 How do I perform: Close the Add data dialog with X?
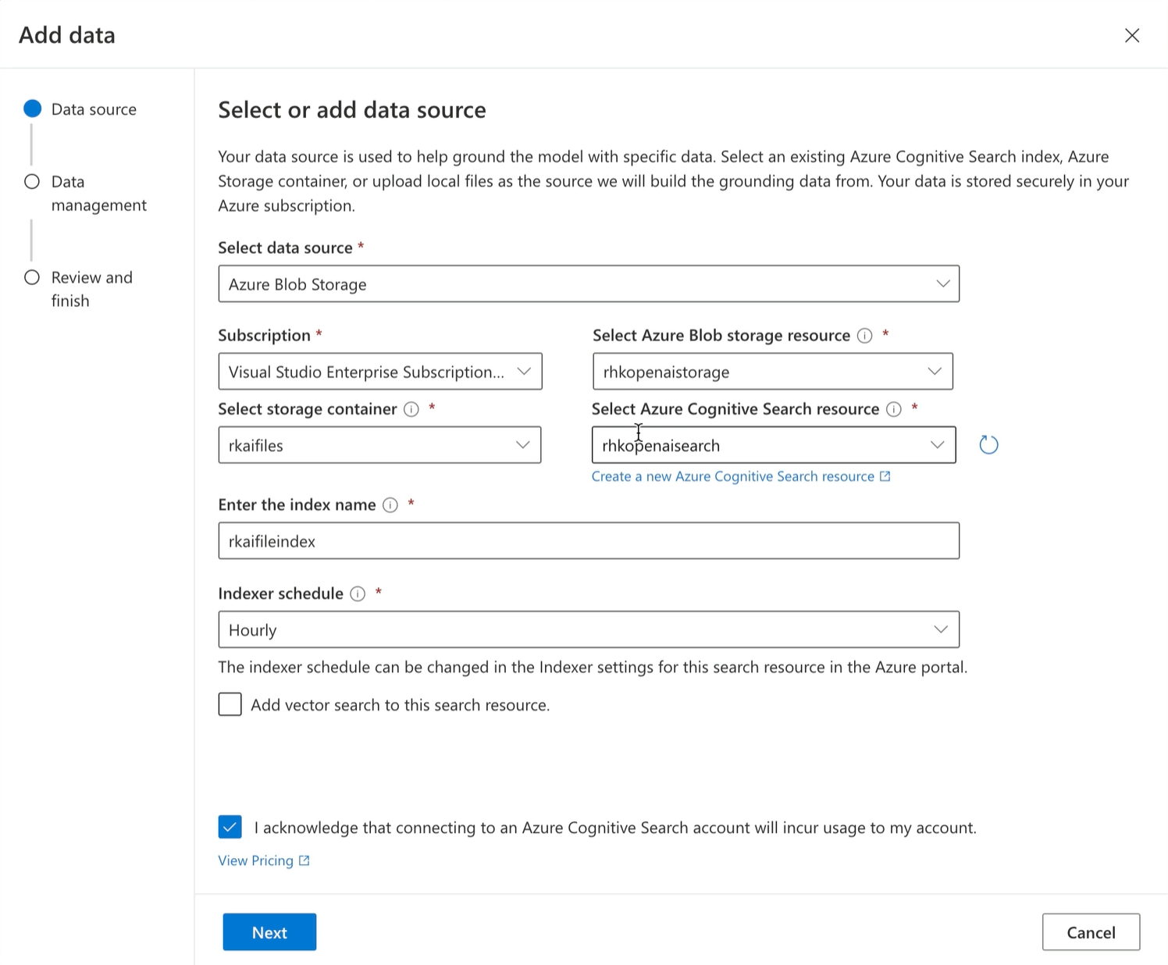pyautogui.click(x=1131, y=35)
